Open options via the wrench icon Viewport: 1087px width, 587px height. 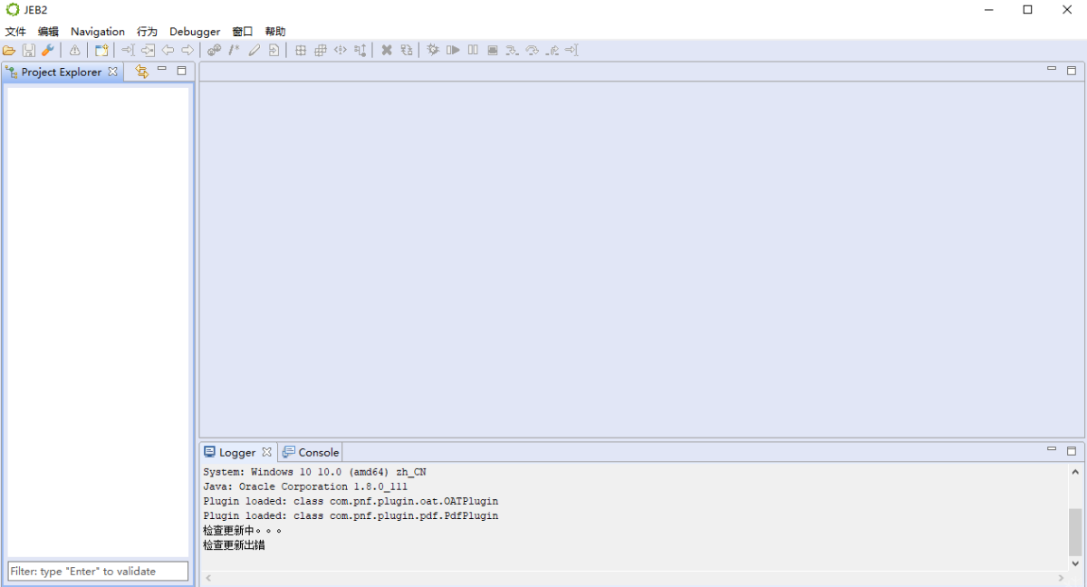pyautogui.click(x=48, y=51)
